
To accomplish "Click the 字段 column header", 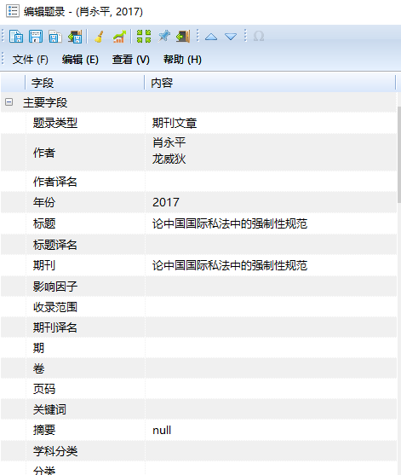I will pyautogui.click(x=84, y=83).
